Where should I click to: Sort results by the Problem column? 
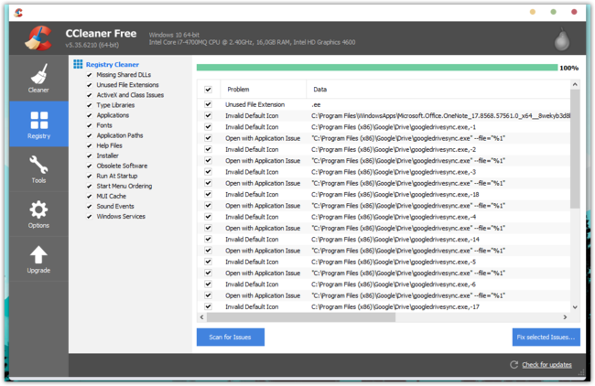pos(264,90)
